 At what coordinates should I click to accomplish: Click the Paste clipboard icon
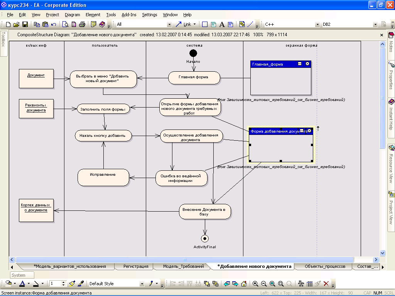[x=46, y=24]
